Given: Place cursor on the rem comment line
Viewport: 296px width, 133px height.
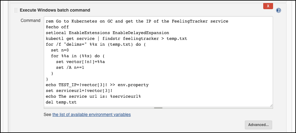Looking at the screenshot, I should coord(137,21).
